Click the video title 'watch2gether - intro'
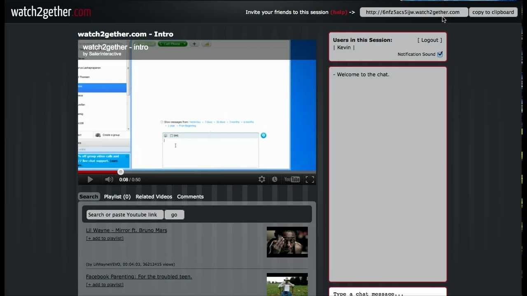Screen dimensions: 527x296 [x=115, y=47]
